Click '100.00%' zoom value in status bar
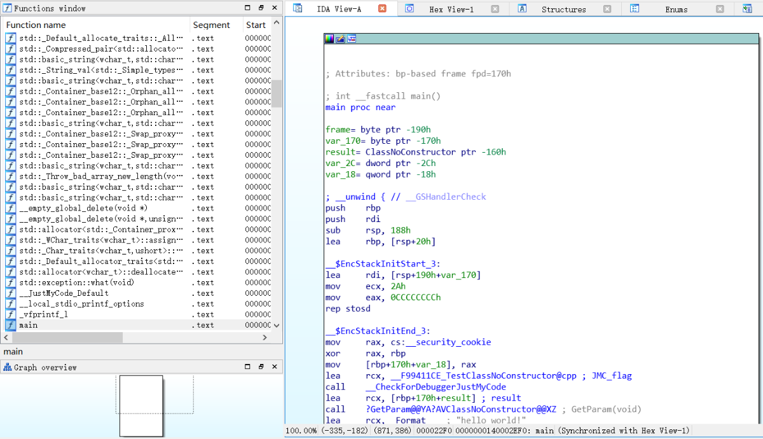The image size is (763, 439). [301, 431]
